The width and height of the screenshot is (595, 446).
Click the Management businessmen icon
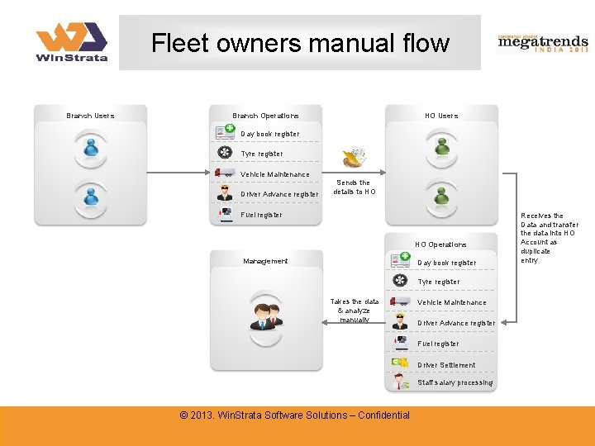click(266, 316)
